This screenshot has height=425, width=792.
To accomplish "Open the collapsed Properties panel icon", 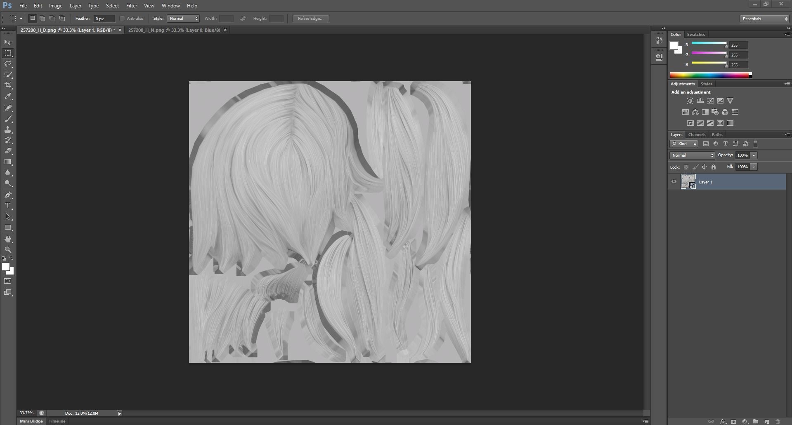I will click(x=659, y=57).
